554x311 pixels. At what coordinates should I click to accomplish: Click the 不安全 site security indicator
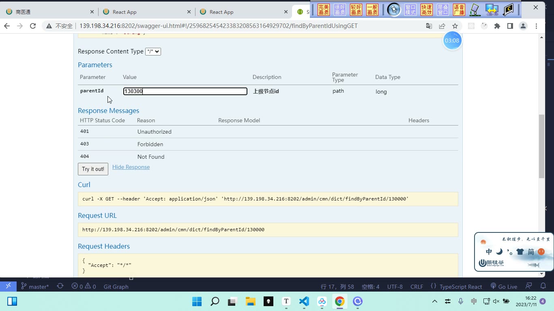[59, 26]
